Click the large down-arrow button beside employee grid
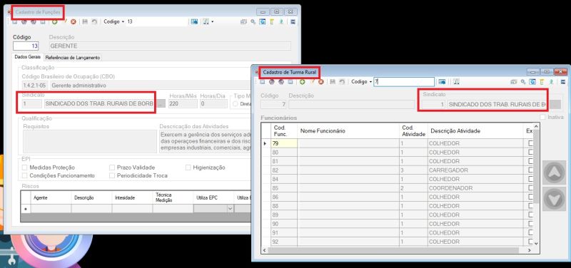 (554, 199)
